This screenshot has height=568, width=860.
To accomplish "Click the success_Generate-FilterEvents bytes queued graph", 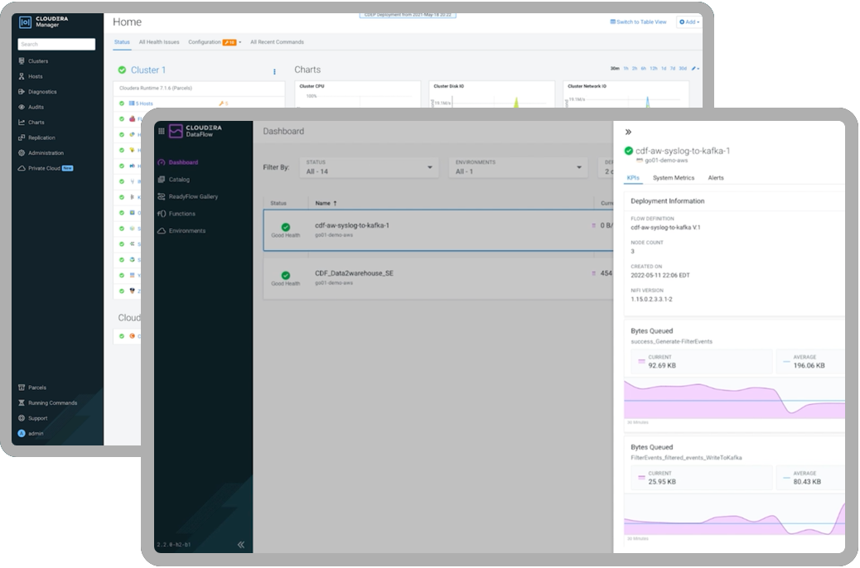I will point(734,400).
